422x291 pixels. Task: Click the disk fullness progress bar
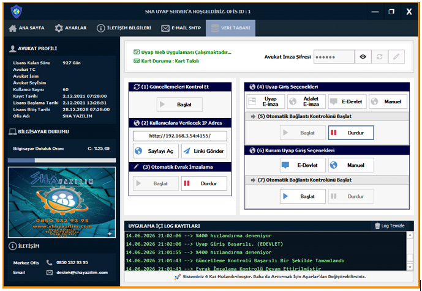62,160
